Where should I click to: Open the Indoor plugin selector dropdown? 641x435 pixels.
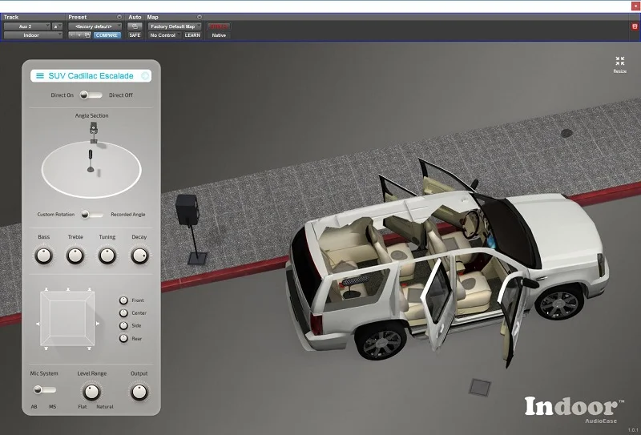click(x=33, y=35)
